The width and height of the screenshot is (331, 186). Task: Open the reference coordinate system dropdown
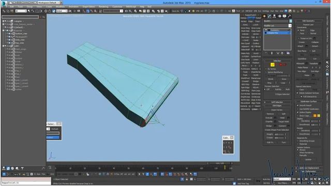pyautogui.click(x=62, y=11)
